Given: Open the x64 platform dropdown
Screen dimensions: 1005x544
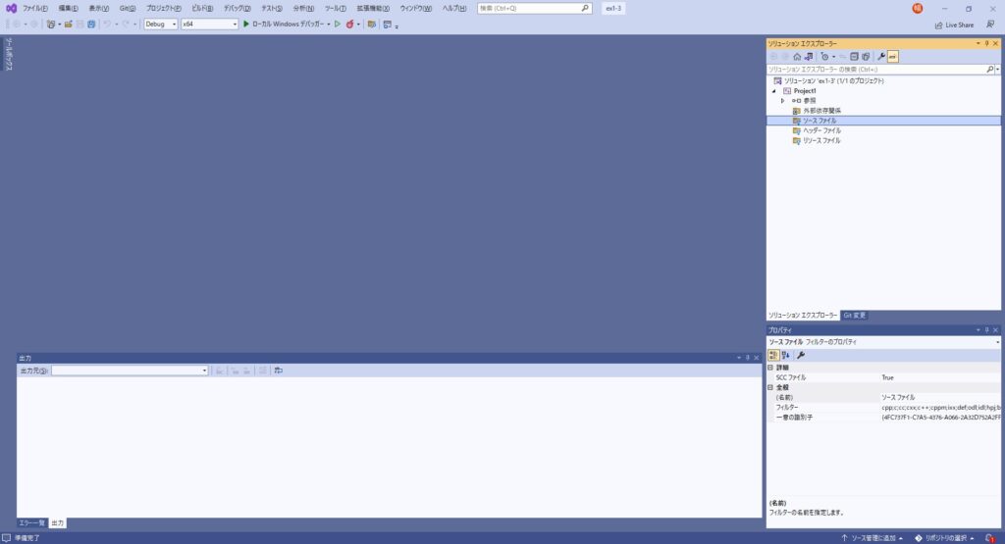Looking at the screenshot, I should 209,24.
